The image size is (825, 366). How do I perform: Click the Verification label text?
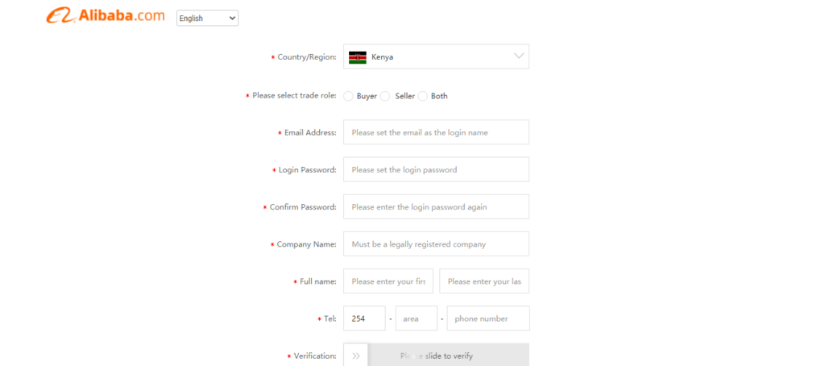315,356
